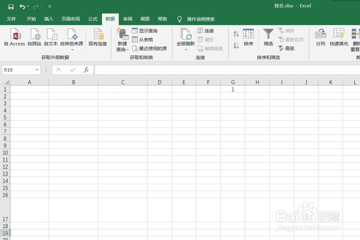This screenshot has width=360, height=240.
Task: Select cell G1 containing the value 1
Action: coord(233,89)
